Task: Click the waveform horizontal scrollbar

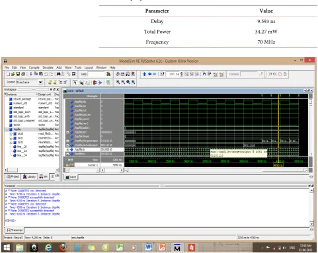Action: 216,170
